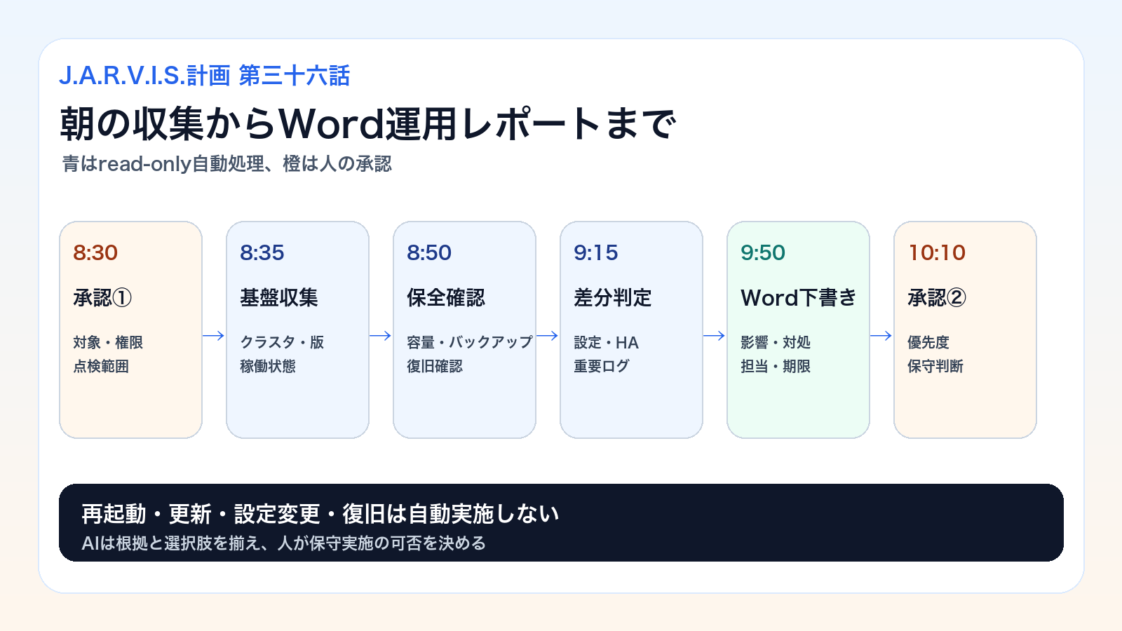This screenshot has height=631, width=1122.
Task: Select the '保全確認' heading
Action: pos(446,298)
